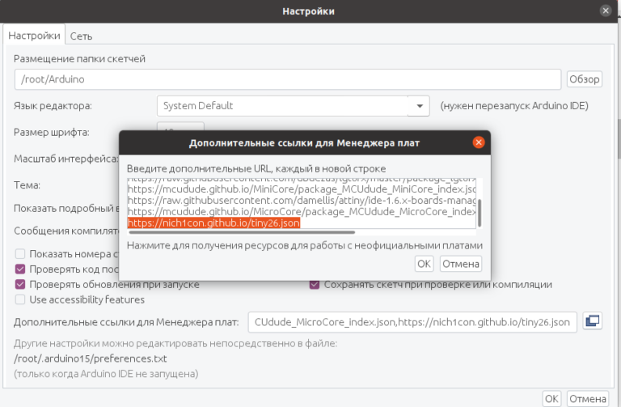Click OK at the bottom of Настройки window
621x407 pixels.
pos(551,399)
